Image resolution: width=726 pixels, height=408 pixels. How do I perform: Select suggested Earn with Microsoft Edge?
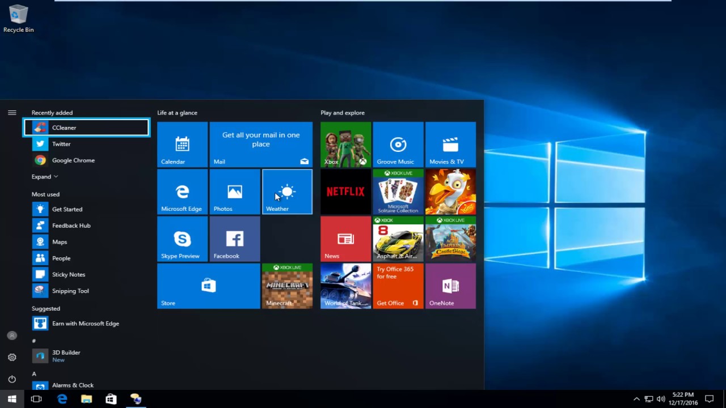86,324
